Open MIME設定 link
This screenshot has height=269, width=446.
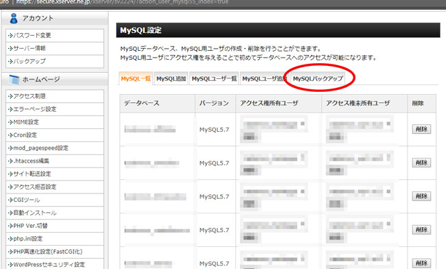point(55,122)
